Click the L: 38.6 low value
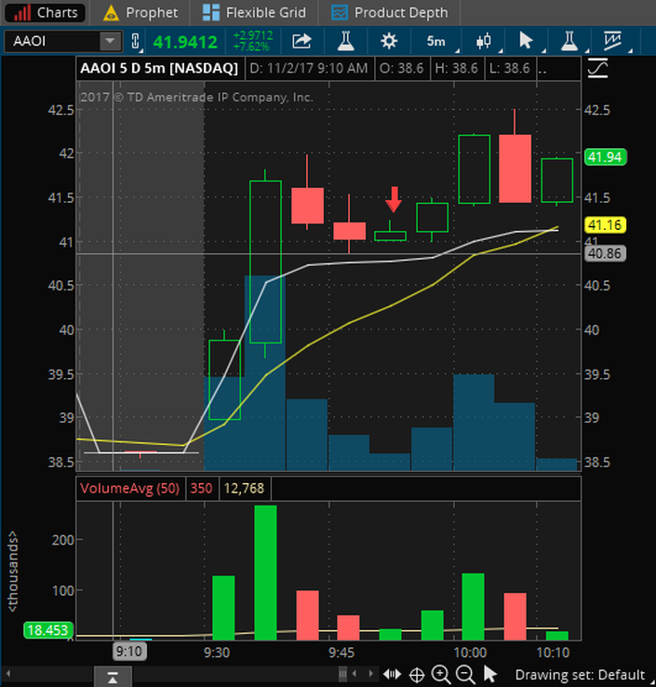Image resolution: width=656 pixels, height=687 pixels. coord(510,68)
